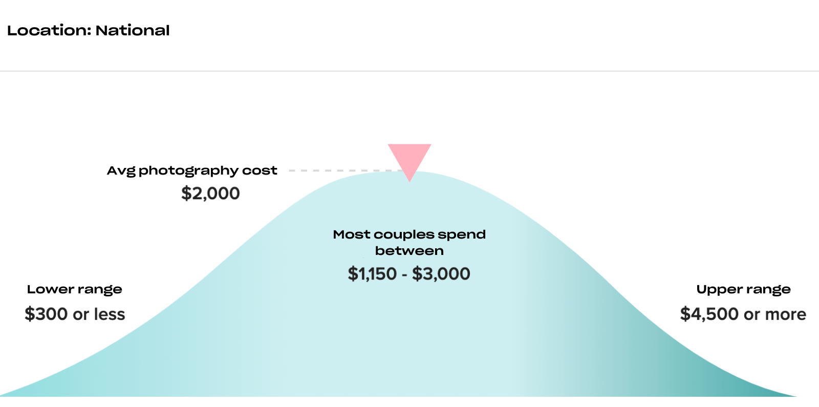Click the horizontal divider line under the location heading
This screenshot has width=819, height=407.
pos(409,71)
